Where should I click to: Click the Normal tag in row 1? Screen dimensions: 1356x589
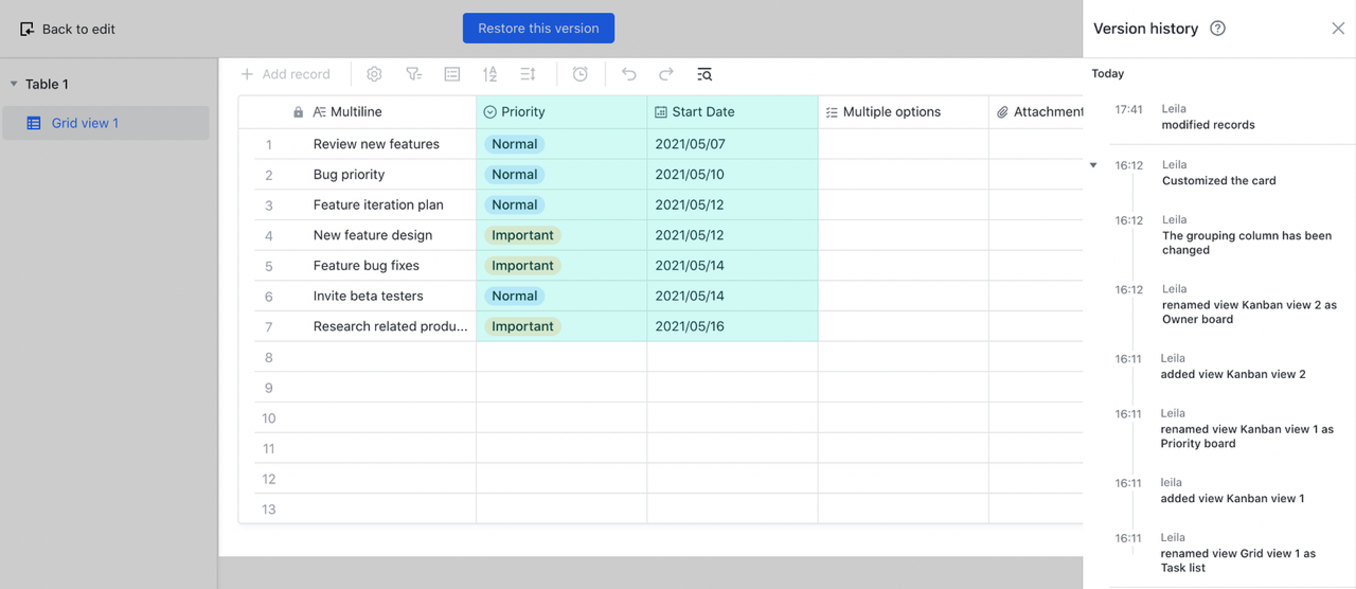514,144
